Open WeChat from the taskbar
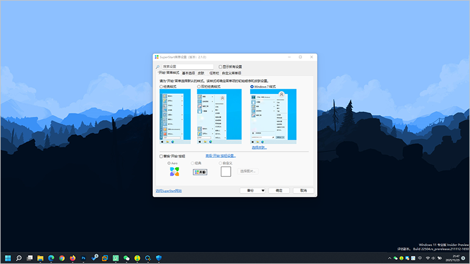 coord(126,258)
